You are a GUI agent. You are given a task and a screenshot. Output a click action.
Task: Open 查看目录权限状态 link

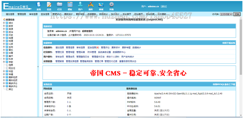tap(127, 61)
